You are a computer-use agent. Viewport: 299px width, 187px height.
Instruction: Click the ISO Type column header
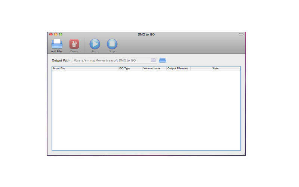pos(130,68)
